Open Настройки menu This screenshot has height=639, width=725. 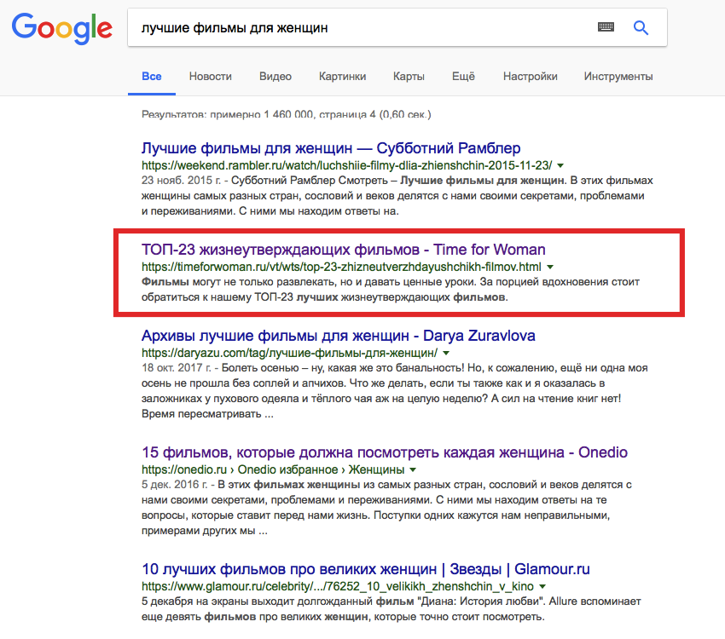[530, 76]
